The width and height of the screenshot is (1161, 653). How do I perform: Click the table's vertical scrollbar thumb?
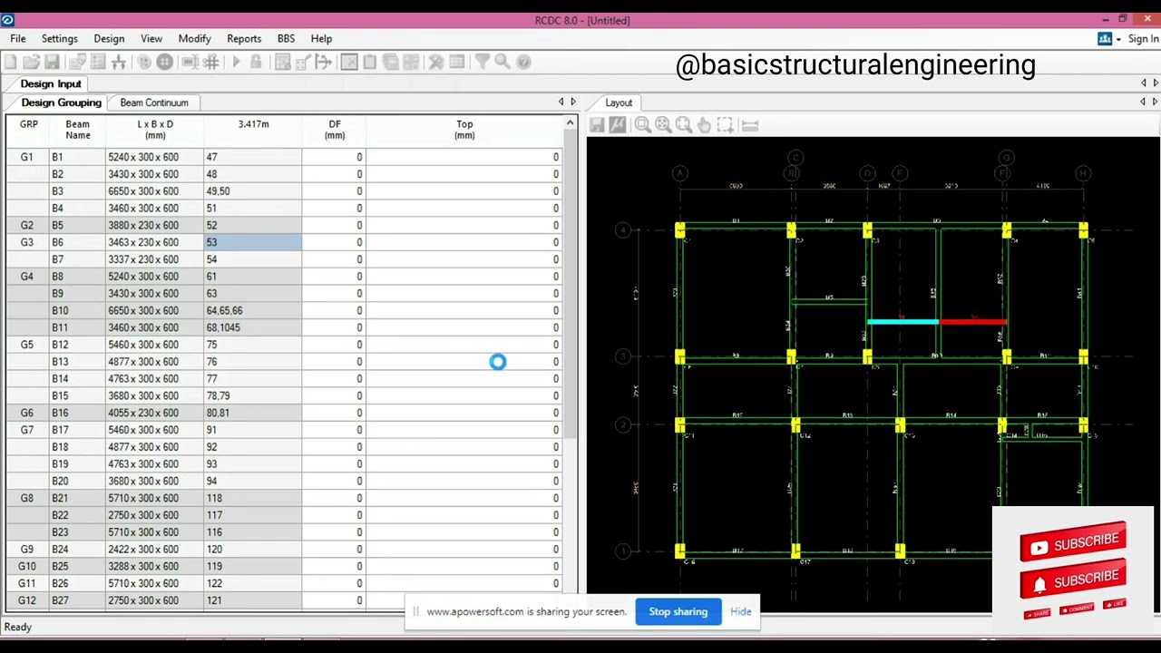571,286
